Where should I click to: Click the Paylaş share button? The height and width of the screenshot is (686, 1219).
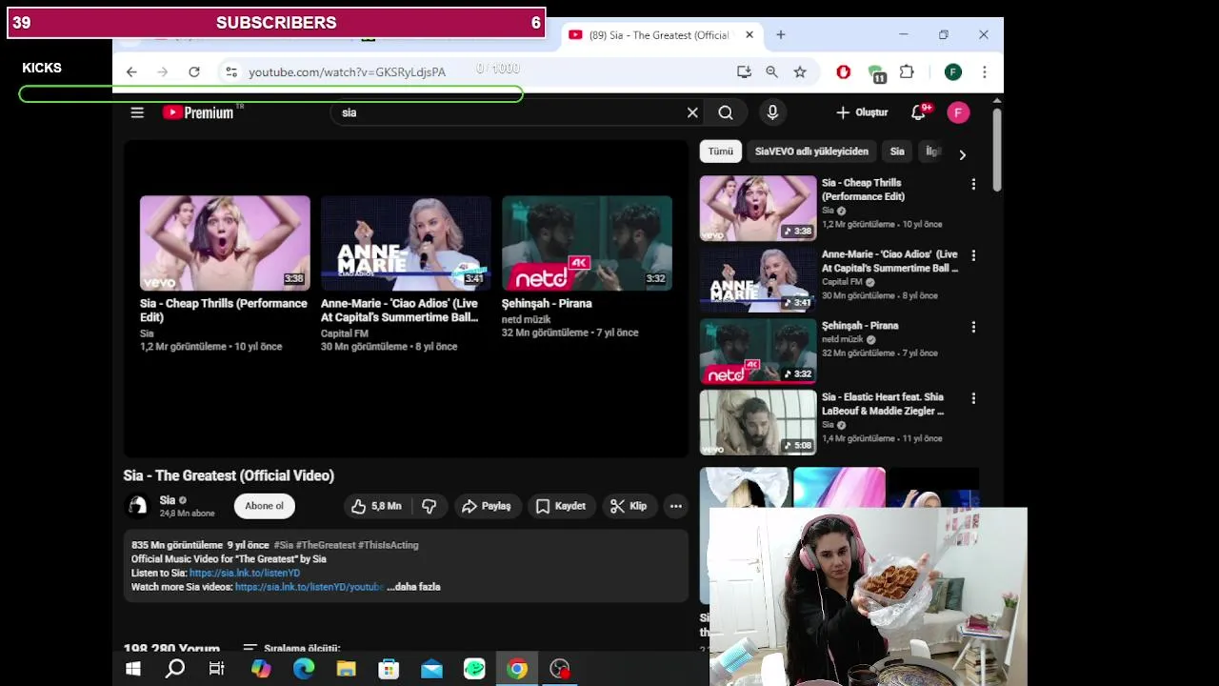(486, 506)
